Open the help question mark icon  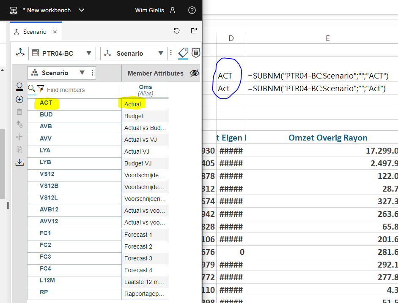click(192, 10)
